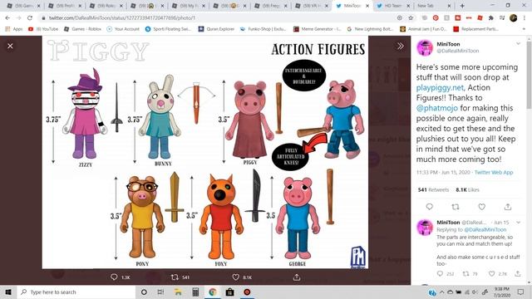View the 8.1K Likes list
The image size is (532, 299).
tap(467, 190)
